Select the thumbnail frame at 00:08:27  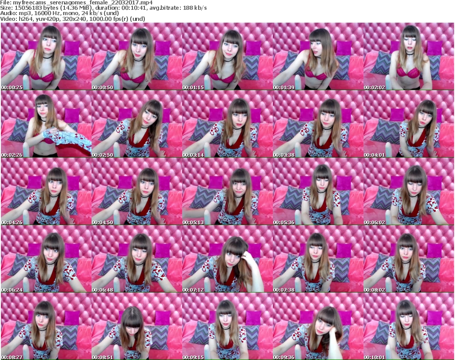pos(46,326)
